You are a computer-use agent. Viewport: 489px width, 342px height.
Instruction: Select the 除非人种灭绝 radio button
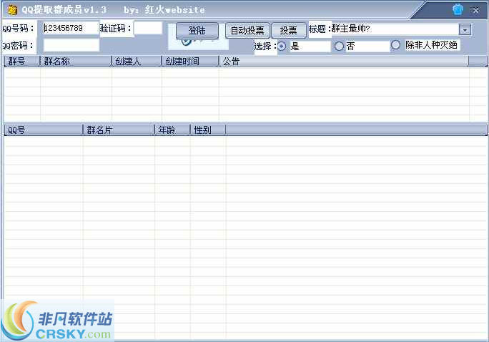395,45
